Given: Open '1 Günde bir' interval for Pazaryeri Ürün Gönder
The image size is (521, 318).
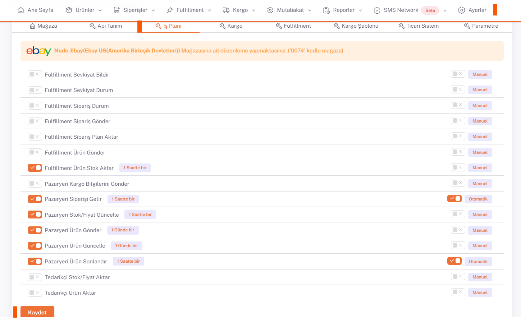Looking at the screenshot, I should [x=123, y=230].
